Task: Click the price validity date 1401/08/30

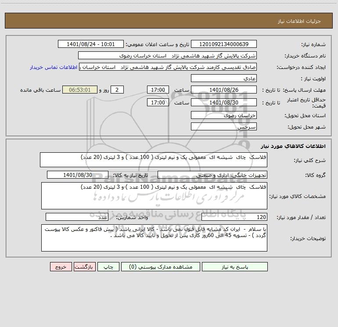Action: click(224, 102)
